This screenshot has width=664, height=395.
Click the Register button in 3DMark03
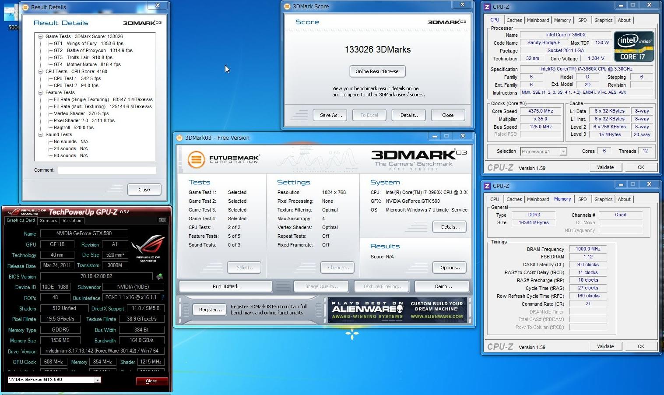coord(210,310)
